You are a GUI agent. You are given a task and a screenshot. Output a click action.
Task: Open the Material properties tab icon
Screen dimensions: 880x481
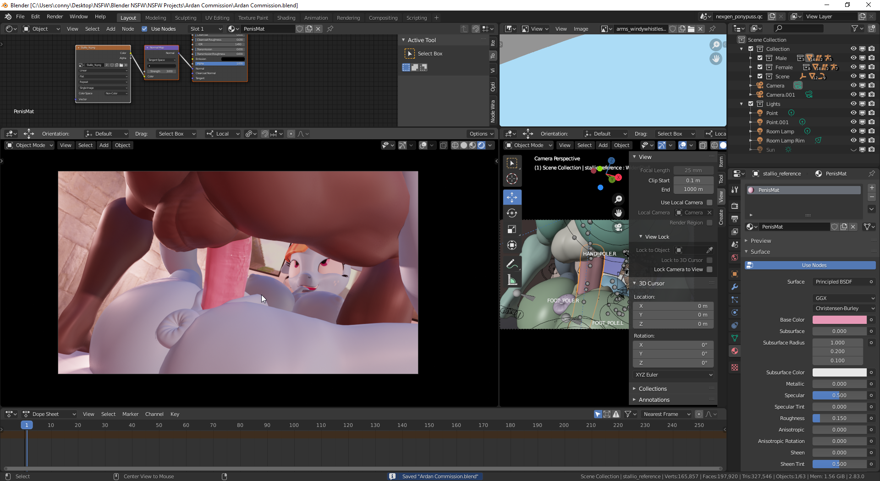[x=735, y=351]
